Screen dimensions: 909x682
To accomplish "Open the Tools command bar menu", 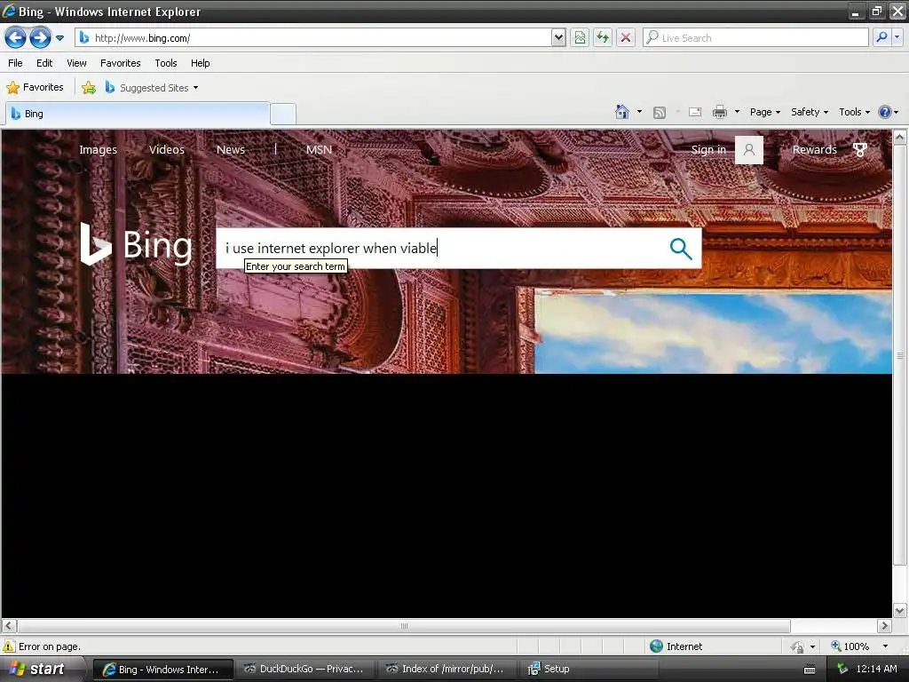I will (854, 112).
